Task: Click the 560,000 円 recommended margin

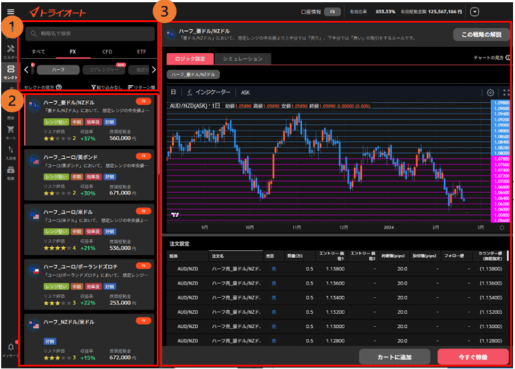Action: tap(123, 138)
